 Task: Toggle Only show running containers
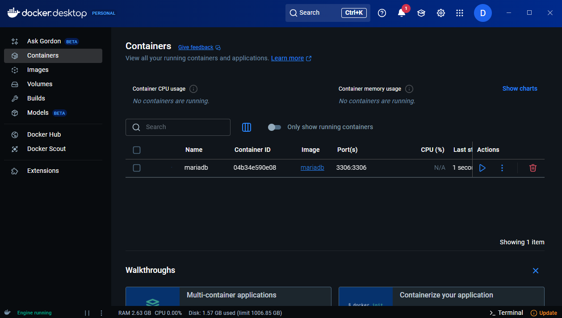coord(274,127)
